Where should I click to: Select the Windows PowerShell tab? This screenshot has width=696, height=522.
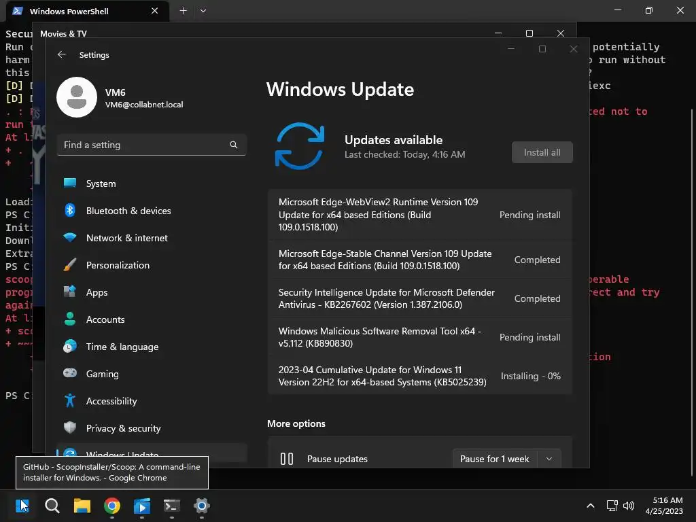[x=88, y=11]
